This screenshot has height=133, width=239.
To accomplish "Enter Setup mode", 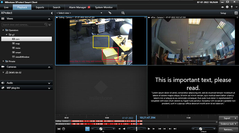I will (x=223, y=13).
